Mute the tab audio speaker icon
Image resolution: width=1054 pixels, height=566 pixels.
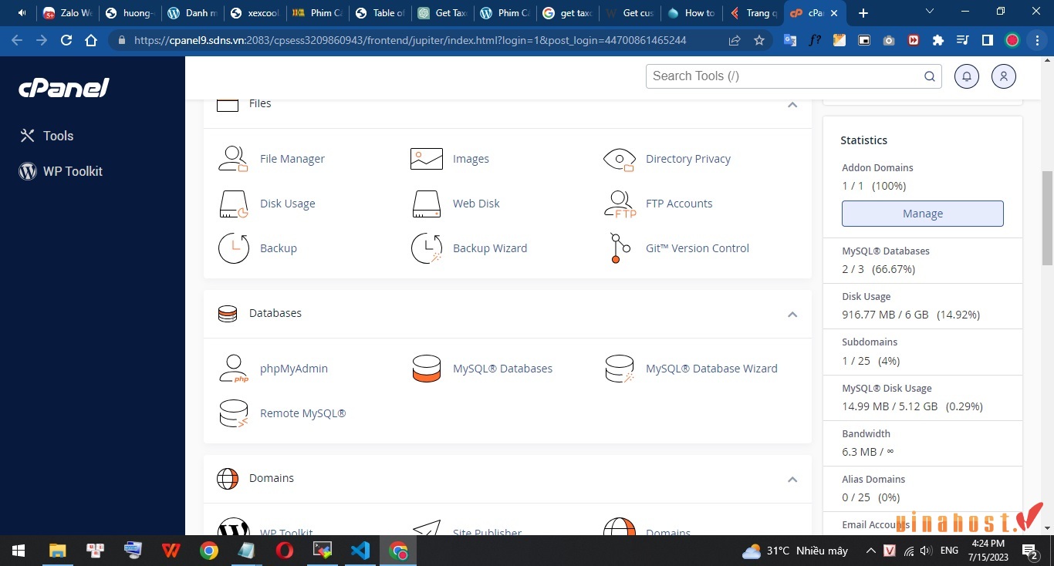tap(22, 13)
